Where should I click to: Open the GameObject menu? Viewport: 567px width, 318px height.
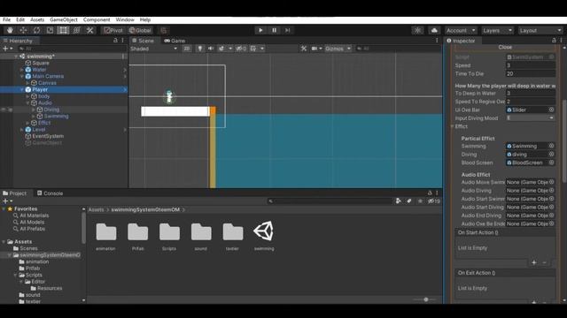click(x=64, y=19)
